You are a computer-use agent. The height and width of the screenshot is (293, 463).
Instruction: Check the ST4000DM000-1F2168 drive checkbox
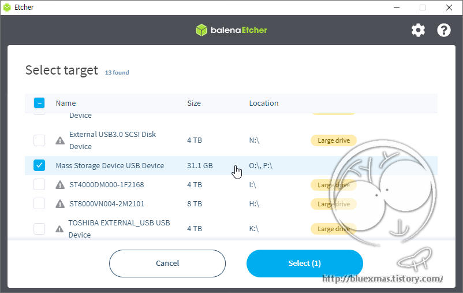pos(39,184)
